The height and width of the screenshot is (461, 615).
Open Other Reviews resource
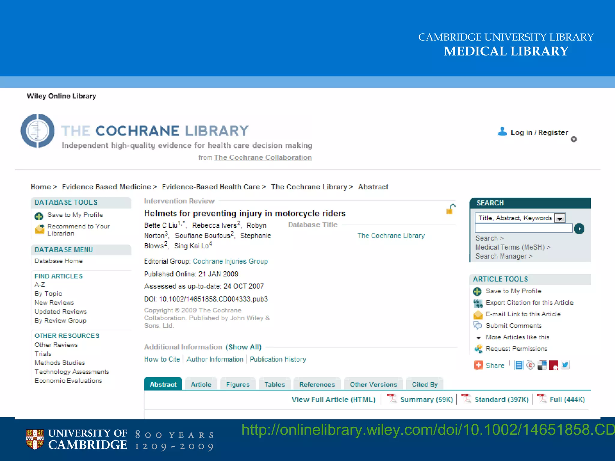coord(56,345)
